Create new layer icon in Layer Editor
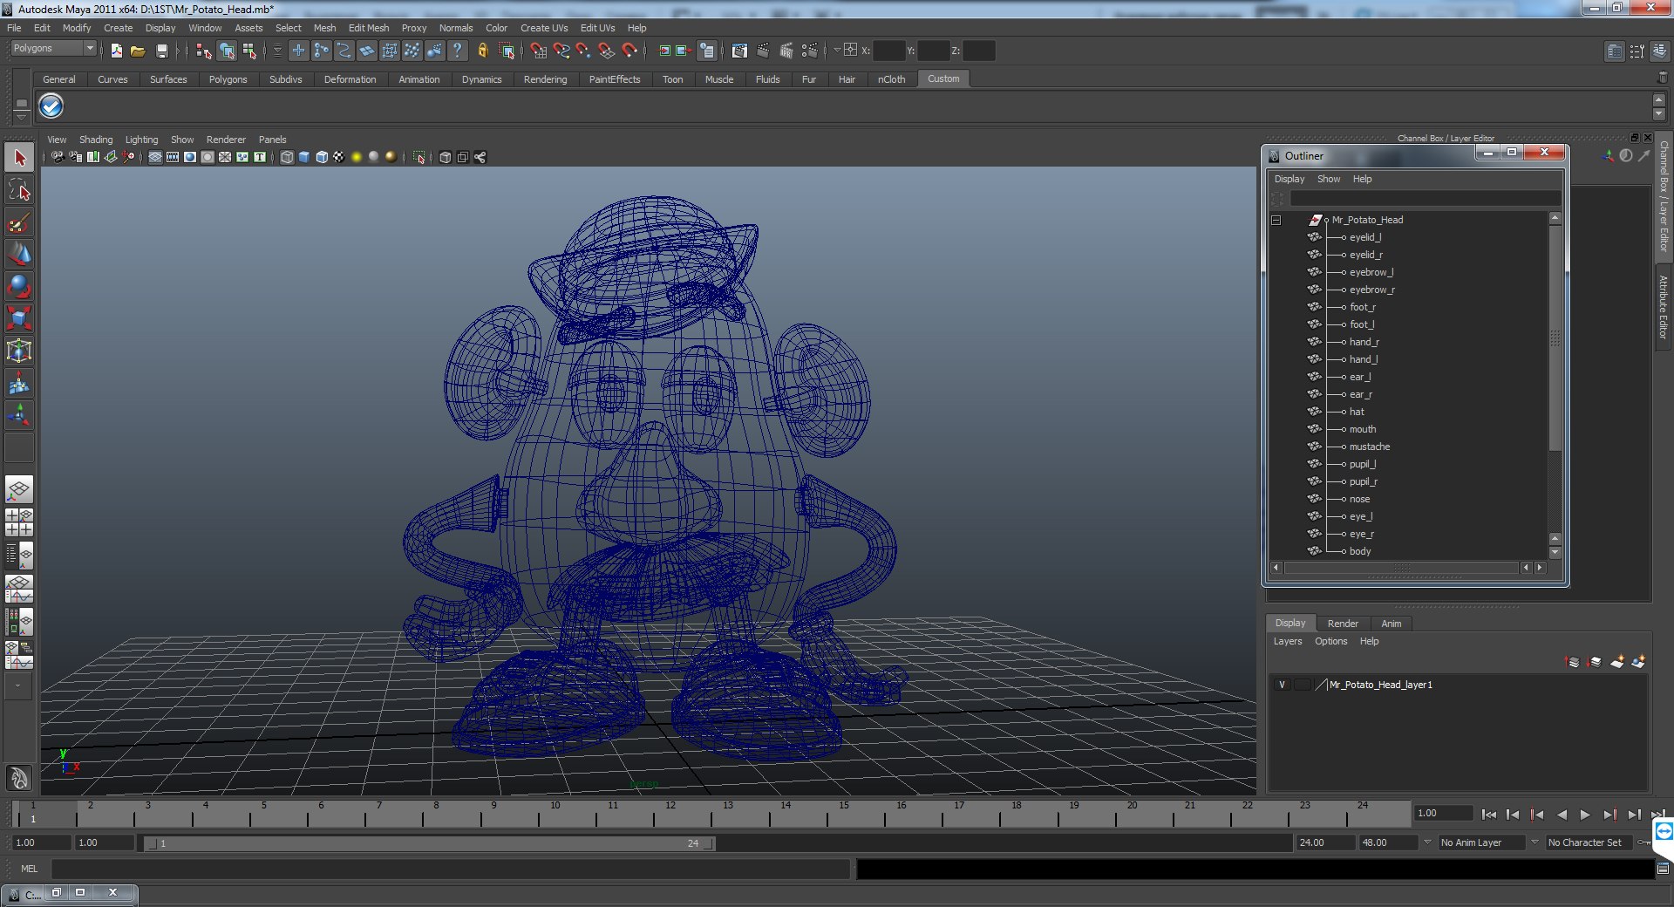This screenshot has height=907, width=1674. (1617, 662)
